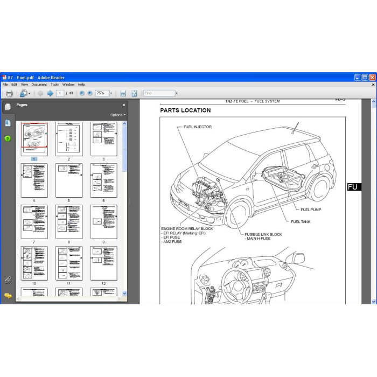Screen dimensions: 377x377
Task: Click the page number input field
Action: 60,93
